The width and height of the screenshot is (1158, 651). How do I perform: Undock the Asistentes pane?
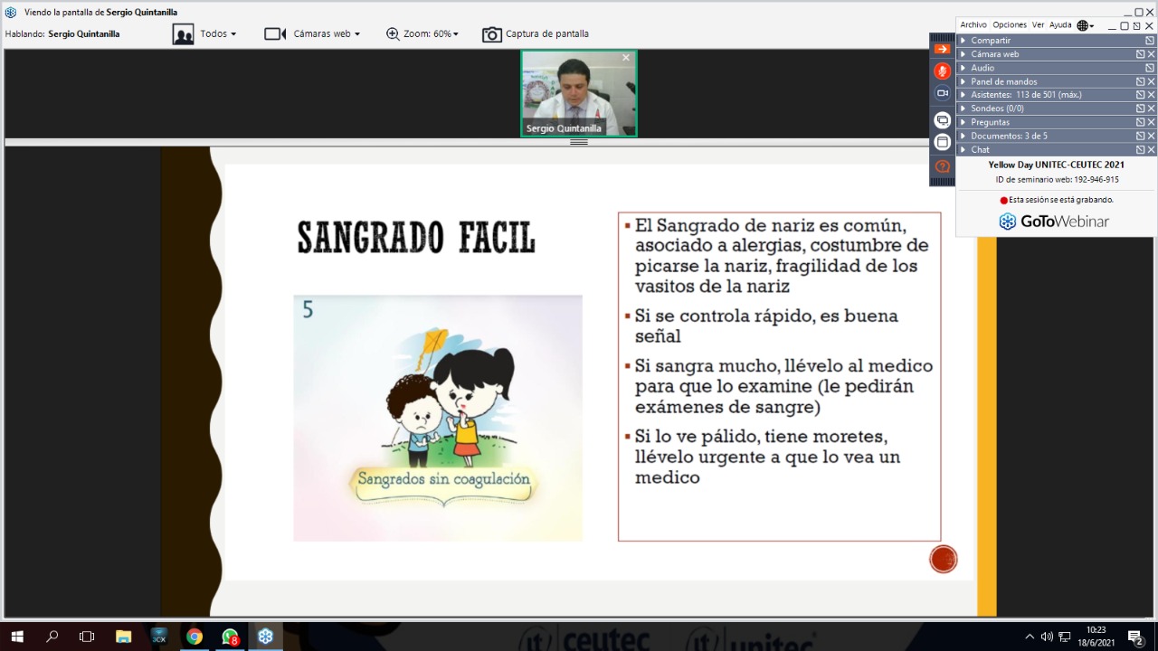click(1140, 95)
